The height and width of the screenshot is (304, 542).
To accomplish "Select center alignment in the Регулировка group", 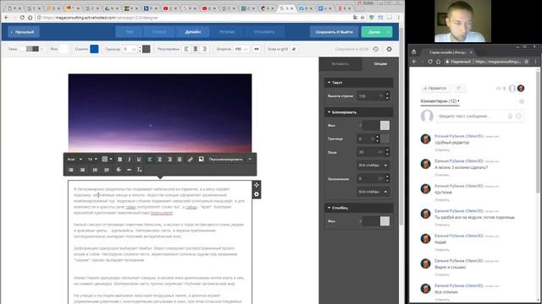I will coord(196,49).
